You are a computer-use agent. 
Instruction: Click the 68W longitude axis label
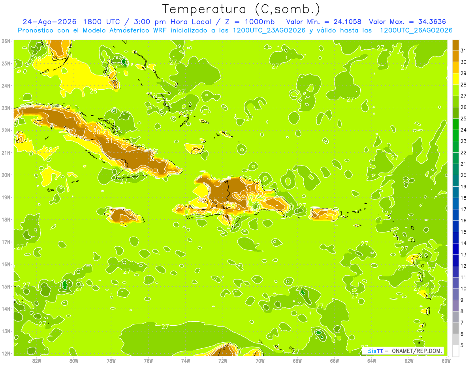pos(297,360)
